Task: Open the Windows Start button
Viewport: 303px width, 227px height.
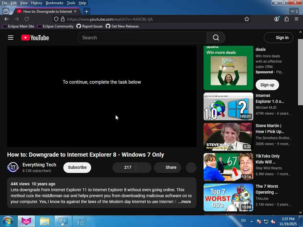Action: pos(8,221)
